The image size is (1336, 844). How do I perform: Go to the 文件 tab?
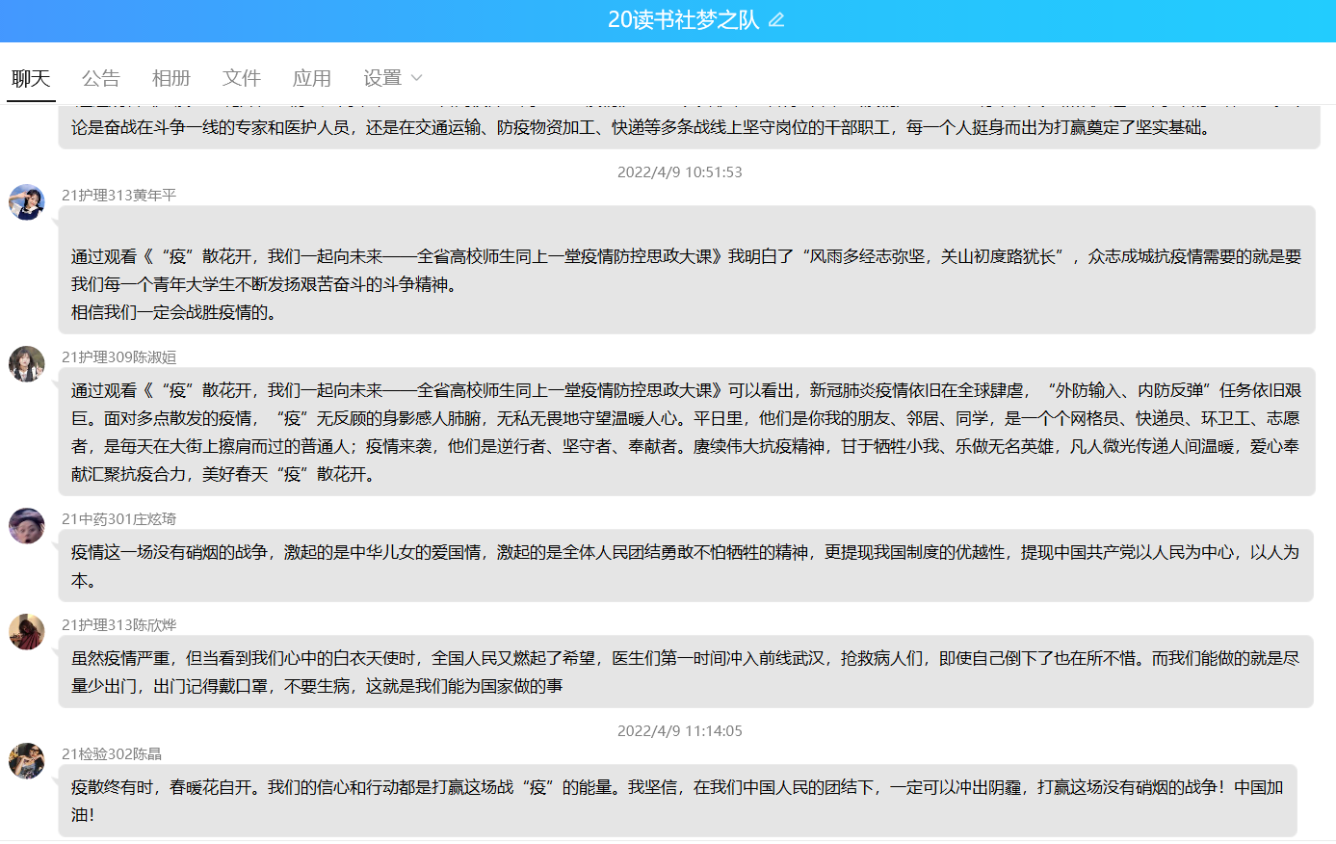click(242, 78)
